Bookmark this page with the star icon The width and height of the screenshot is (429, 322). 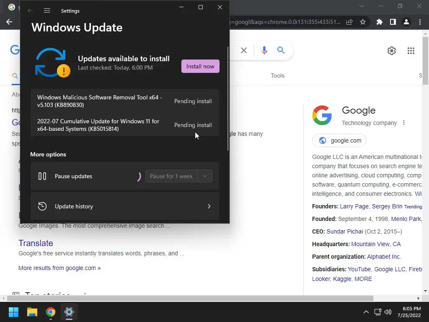coord(363,22)
